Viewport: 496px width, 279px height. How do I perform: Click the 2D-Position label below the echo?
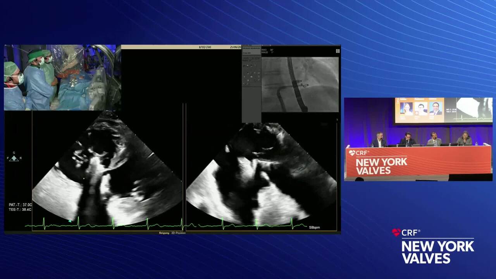click(179, 233)
